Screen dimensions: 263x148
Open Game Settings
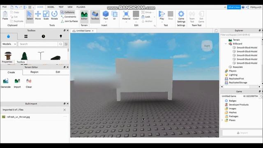[x=181, y=17]
